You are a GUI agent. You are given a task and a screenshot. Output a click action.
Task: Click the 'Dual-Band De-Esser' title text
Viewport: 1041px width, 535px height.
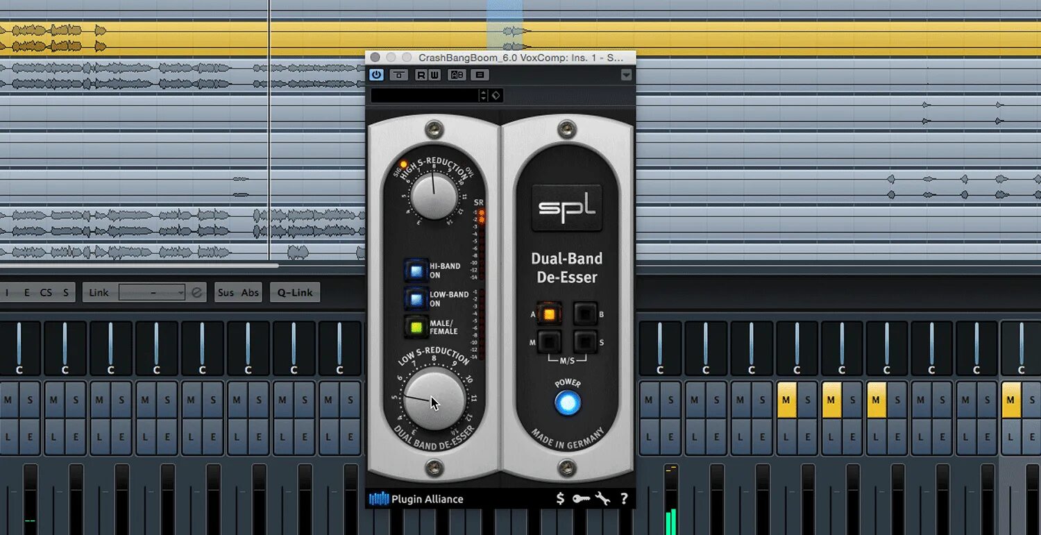(567, 268)
